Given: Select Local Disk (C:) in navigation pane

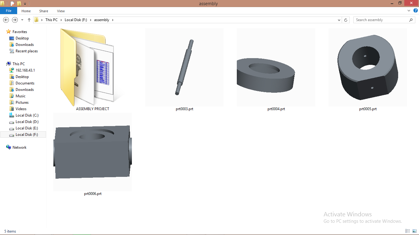Looking at the screenshot, I should click(x=27, y=115).
